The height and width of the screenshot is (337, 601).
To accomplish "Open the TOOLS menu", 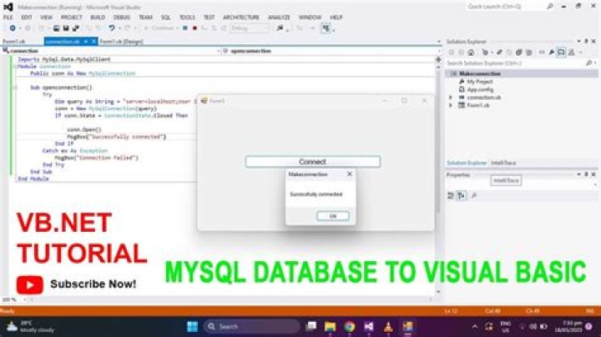I will coord(187,18).
